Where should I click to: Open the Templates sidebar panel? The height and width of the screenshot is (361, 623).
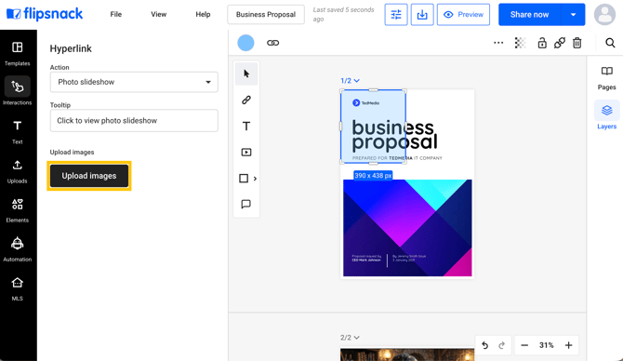tap(17, 53)
